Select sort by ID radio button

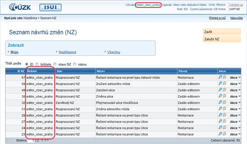tap(26, 64)
